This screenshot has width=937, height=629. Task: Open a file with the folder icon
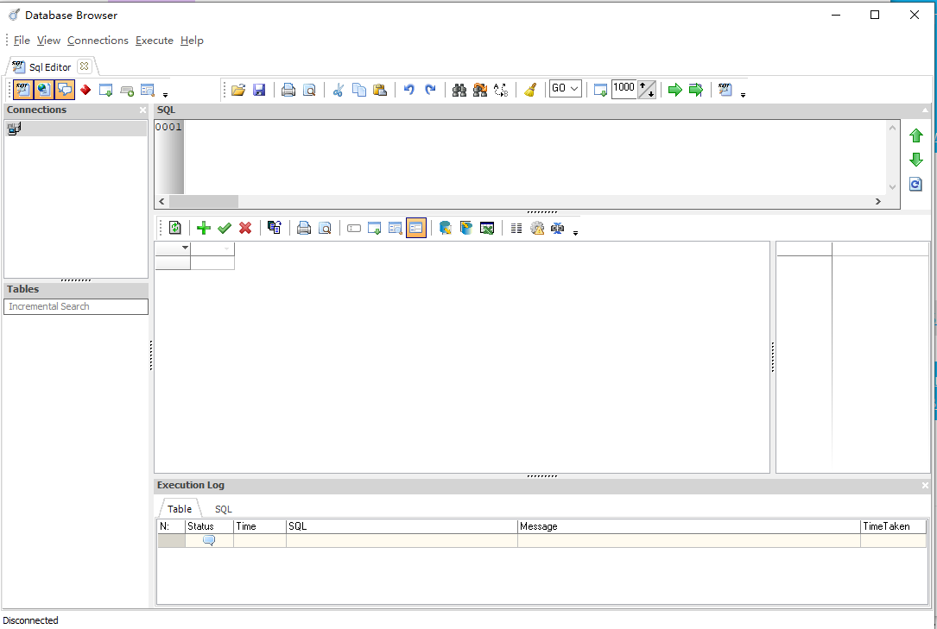(x=238, y=90)
